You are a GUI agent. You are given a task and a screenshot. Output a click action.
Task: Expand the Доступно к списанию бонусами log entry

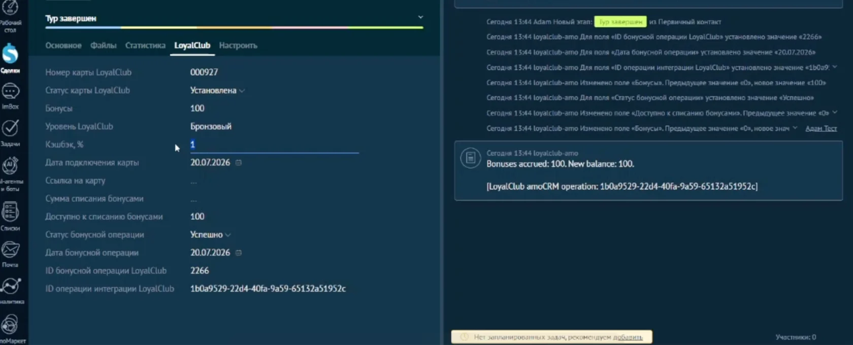[x=835, y=113]
